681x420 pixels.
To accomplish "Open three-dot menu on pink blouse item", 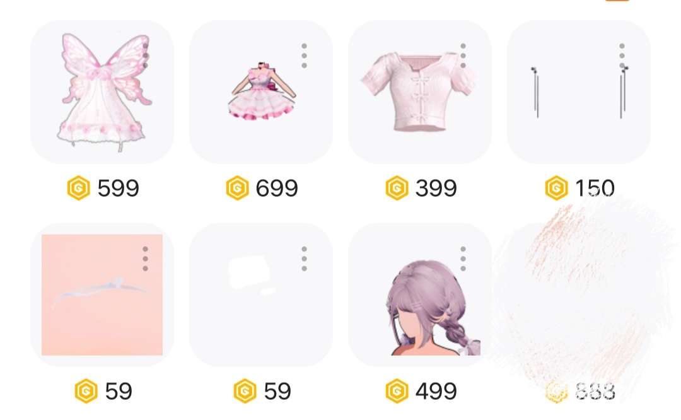I will tap(463, 55).
